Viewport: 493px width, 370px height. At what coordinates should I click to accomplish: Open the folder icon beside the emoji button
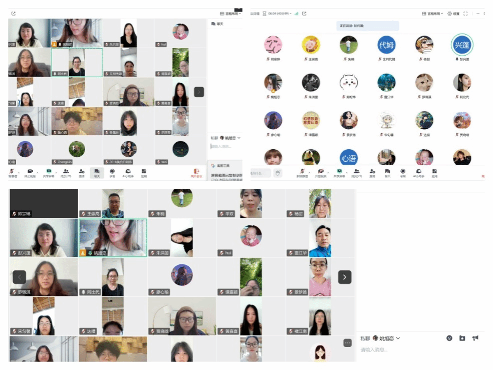(x=462, y=338)
